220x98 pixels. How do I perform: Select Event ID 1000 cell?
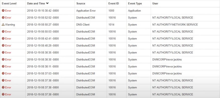[x=111, y=11]
